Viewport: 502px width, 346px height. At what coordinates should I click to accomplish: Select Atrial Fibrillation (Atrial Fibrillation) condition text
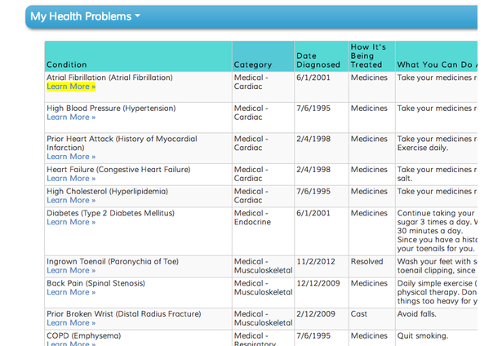(x=110, y=78)
